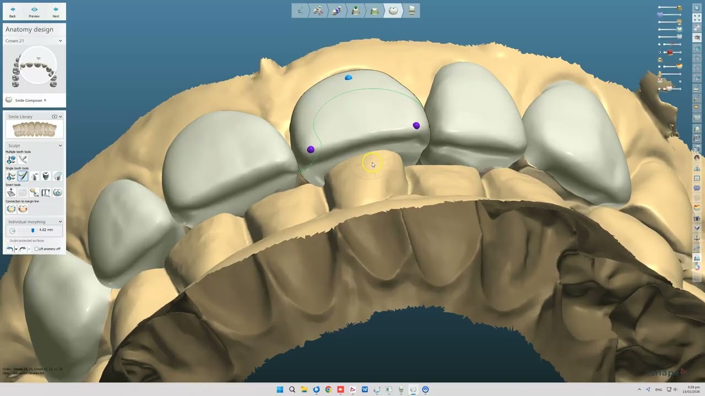Toggle the Sculpt protected surfaces checkbox
This screenshot has width=705, height=396.
click(x=8, y=241)
